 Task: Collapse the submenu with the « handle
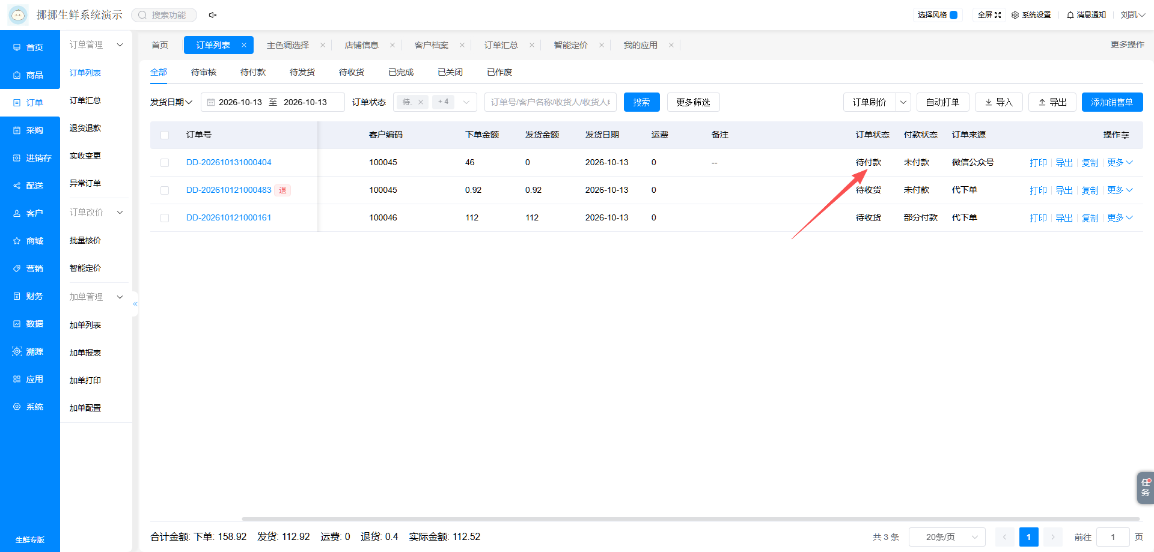point(135,304)
